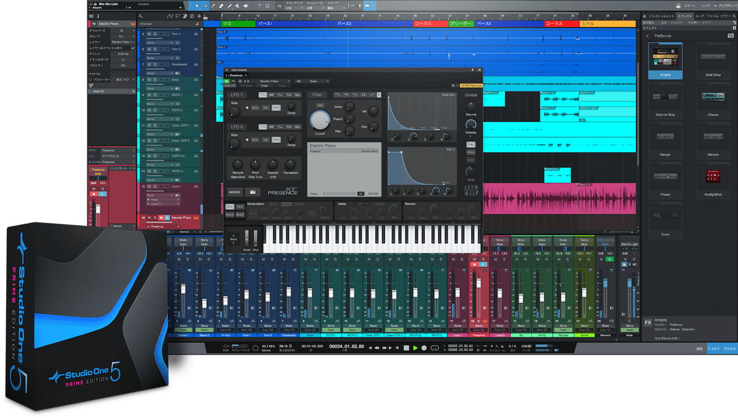Click the Poly mode button
The width and height of the screenshot is (738, 418).
(x=471, y=144)
